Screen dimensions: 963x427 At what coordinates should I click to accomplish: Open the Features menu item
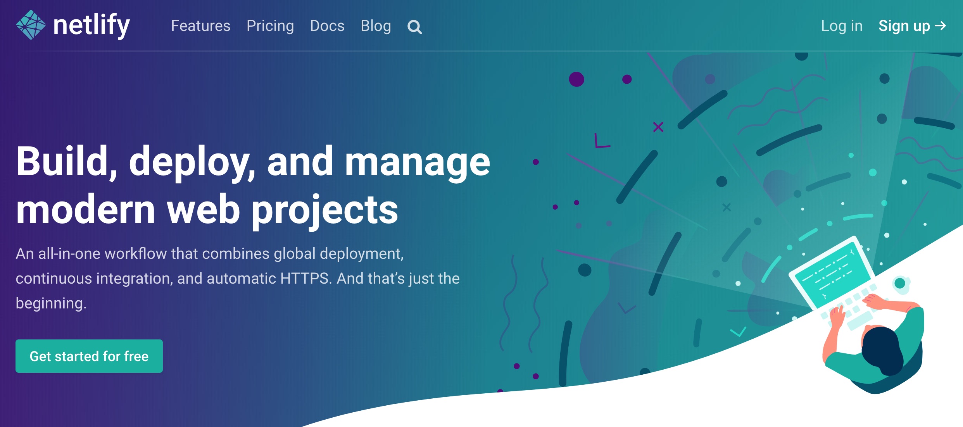click(x=200, y=26)
